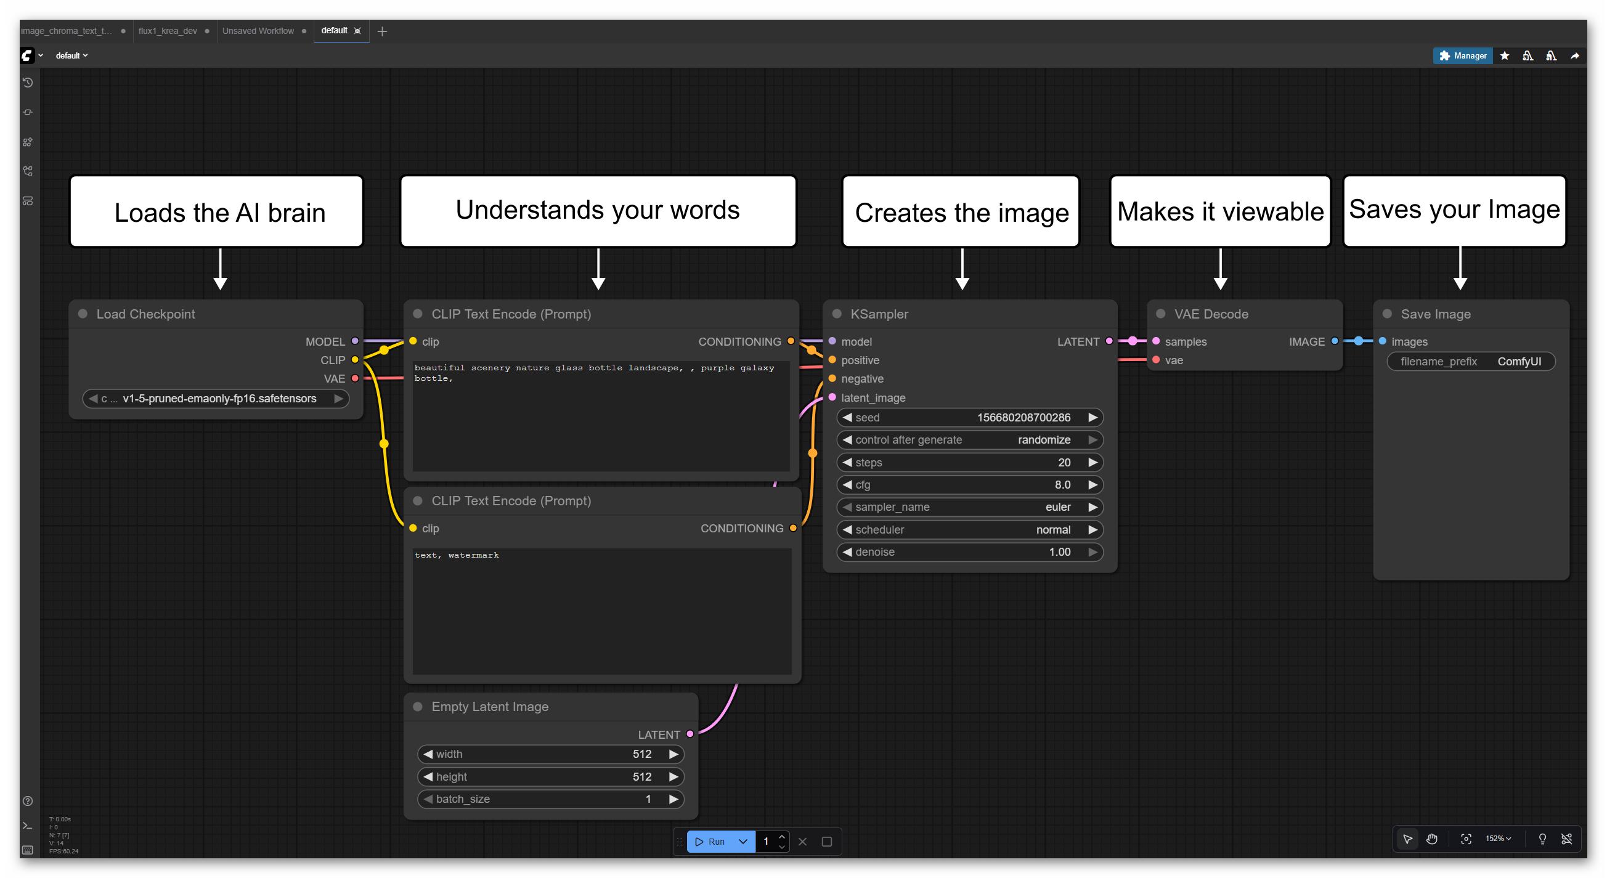
Task: Open the queue history sidebar panel
Action: (28, 83)
